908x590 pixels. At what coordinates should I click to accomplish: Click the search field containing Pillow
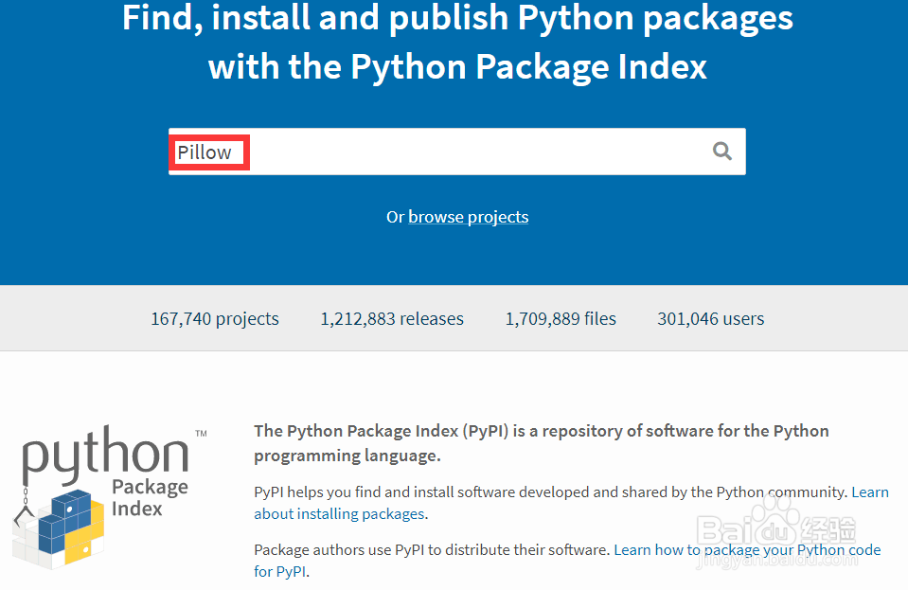(457, 152)
